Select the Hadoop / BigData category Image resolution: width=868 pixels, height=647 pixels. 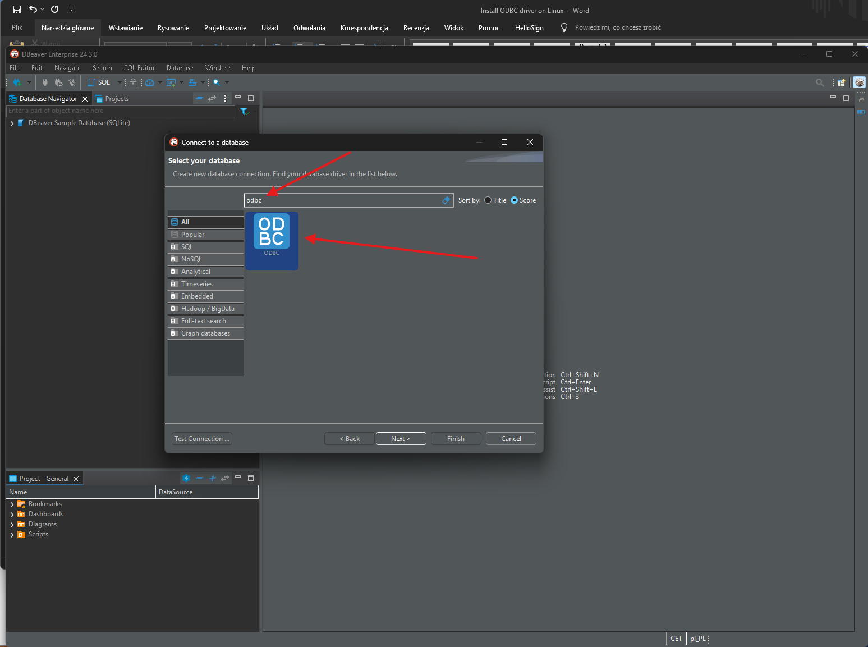click(x=205, y=309)
